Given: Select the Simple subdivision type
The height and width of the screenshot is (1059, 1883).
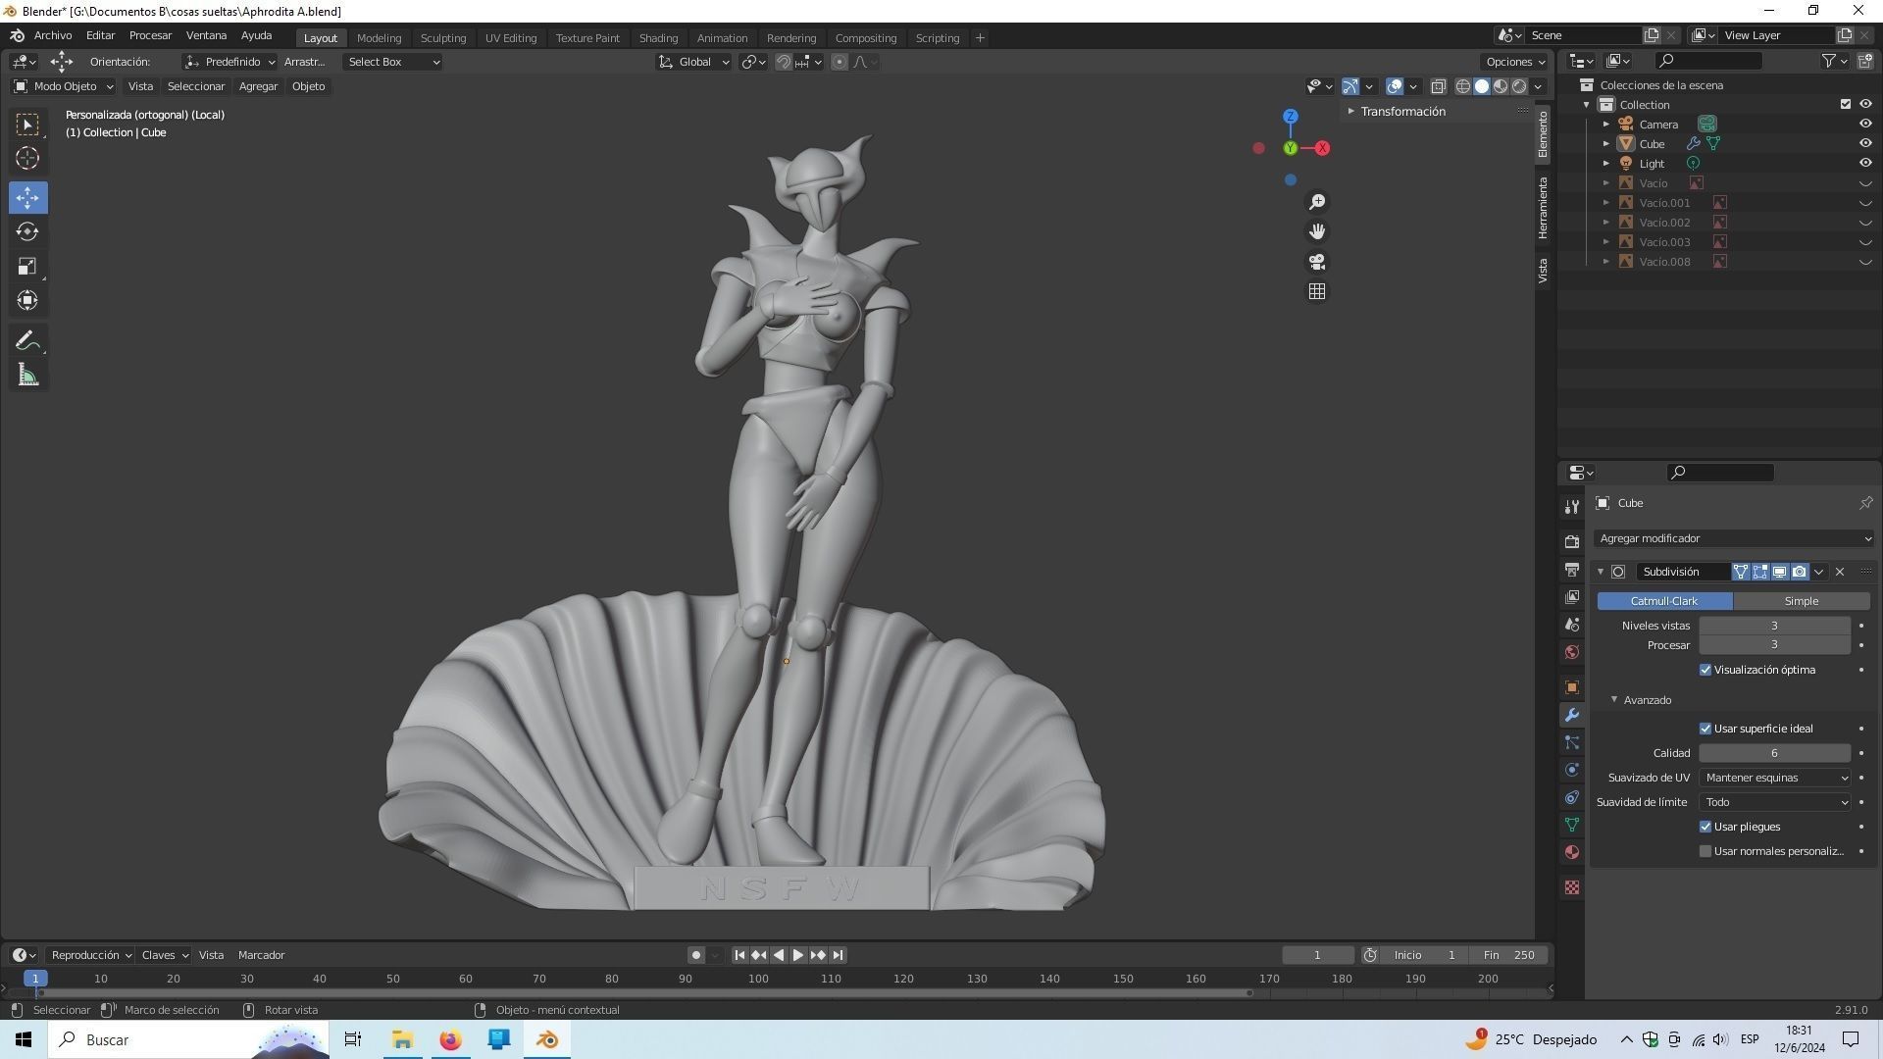Looking at the screenshot, I should point(1802,601).
